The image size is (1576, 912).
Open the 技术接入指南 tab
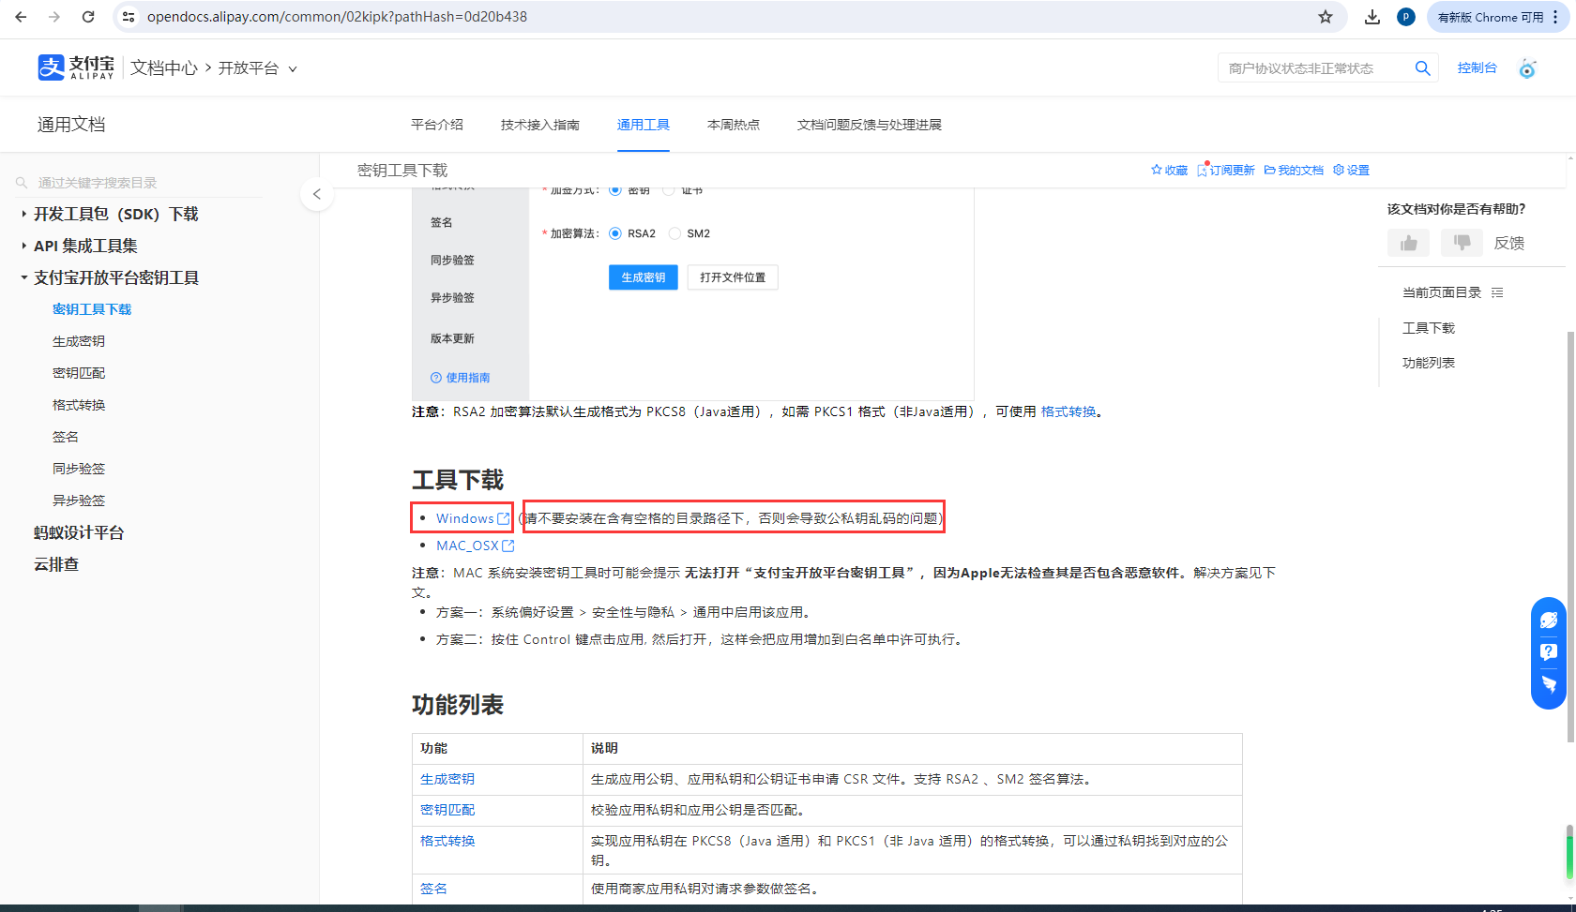tap(540, 125)
